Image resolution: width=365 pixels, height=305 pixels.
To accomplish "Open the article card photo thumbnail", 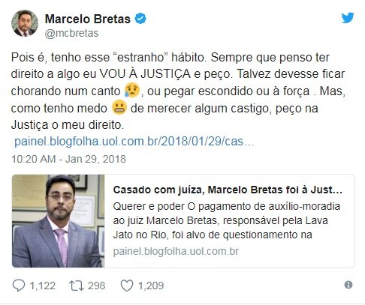I will (x=58, y=221).
